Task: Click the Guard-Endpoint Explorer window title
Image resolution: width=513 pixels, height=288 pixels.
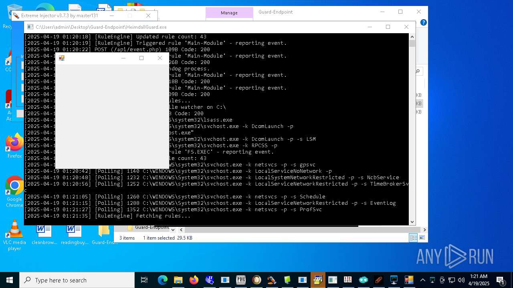Action: [x=275, y=12]
